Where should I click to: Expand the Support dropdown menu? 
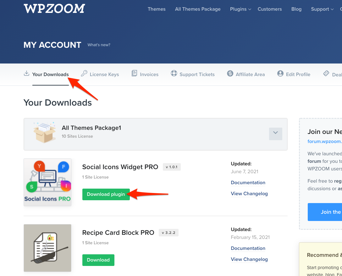click(322, 9)
